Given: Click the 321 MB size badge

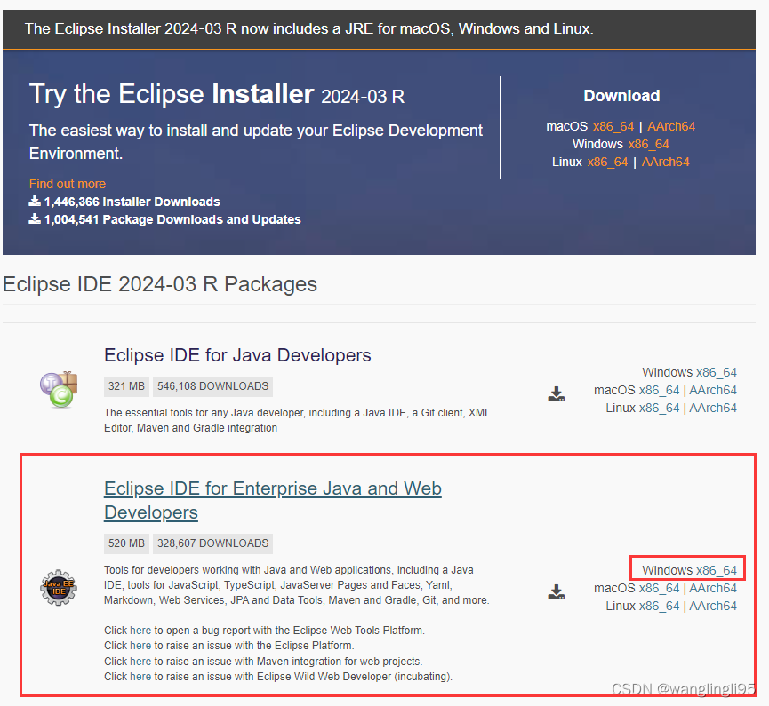Looking at the screenshot, I should coord(126,386).
